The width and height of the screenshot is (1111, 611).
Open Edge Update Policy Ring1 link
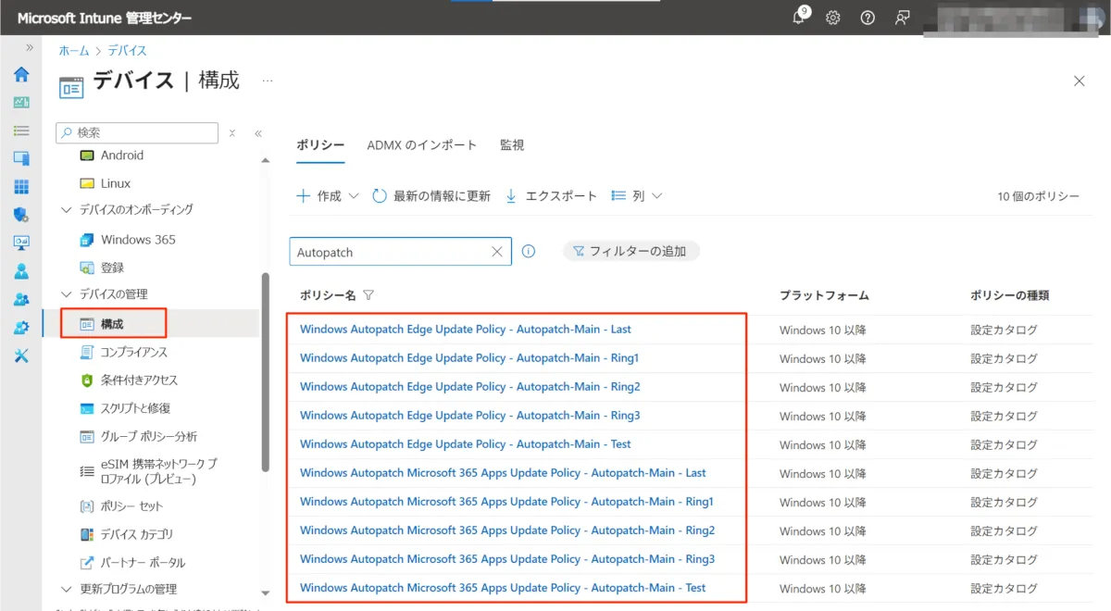click(x=468, y=358)
